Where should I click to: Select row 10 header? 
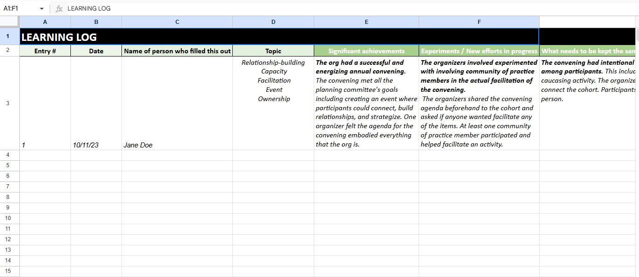click(x=10, y=219)
